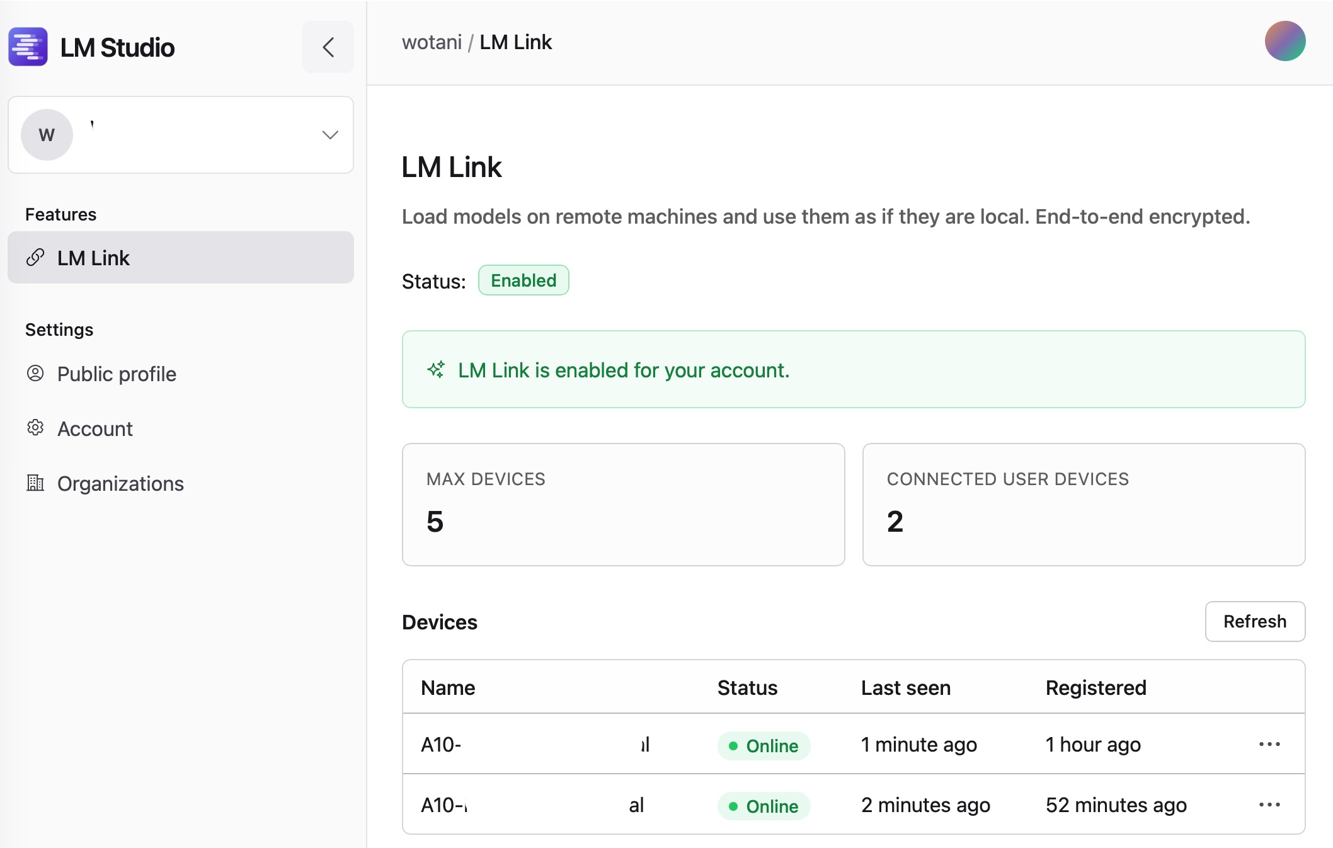Click wotani breadcrumb link
The height and width of the screenshot is (848, 1333).
(432, 42)
